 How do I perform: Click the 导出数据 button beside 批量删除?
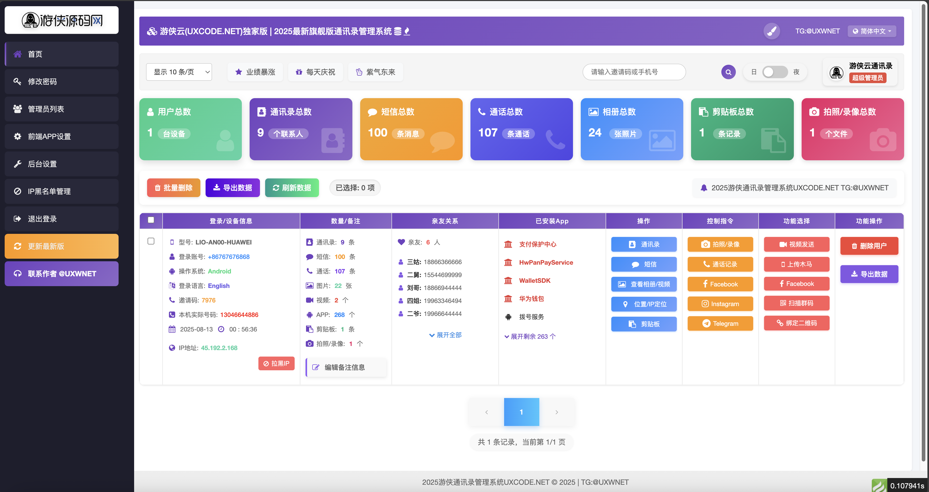coord(233,187)
